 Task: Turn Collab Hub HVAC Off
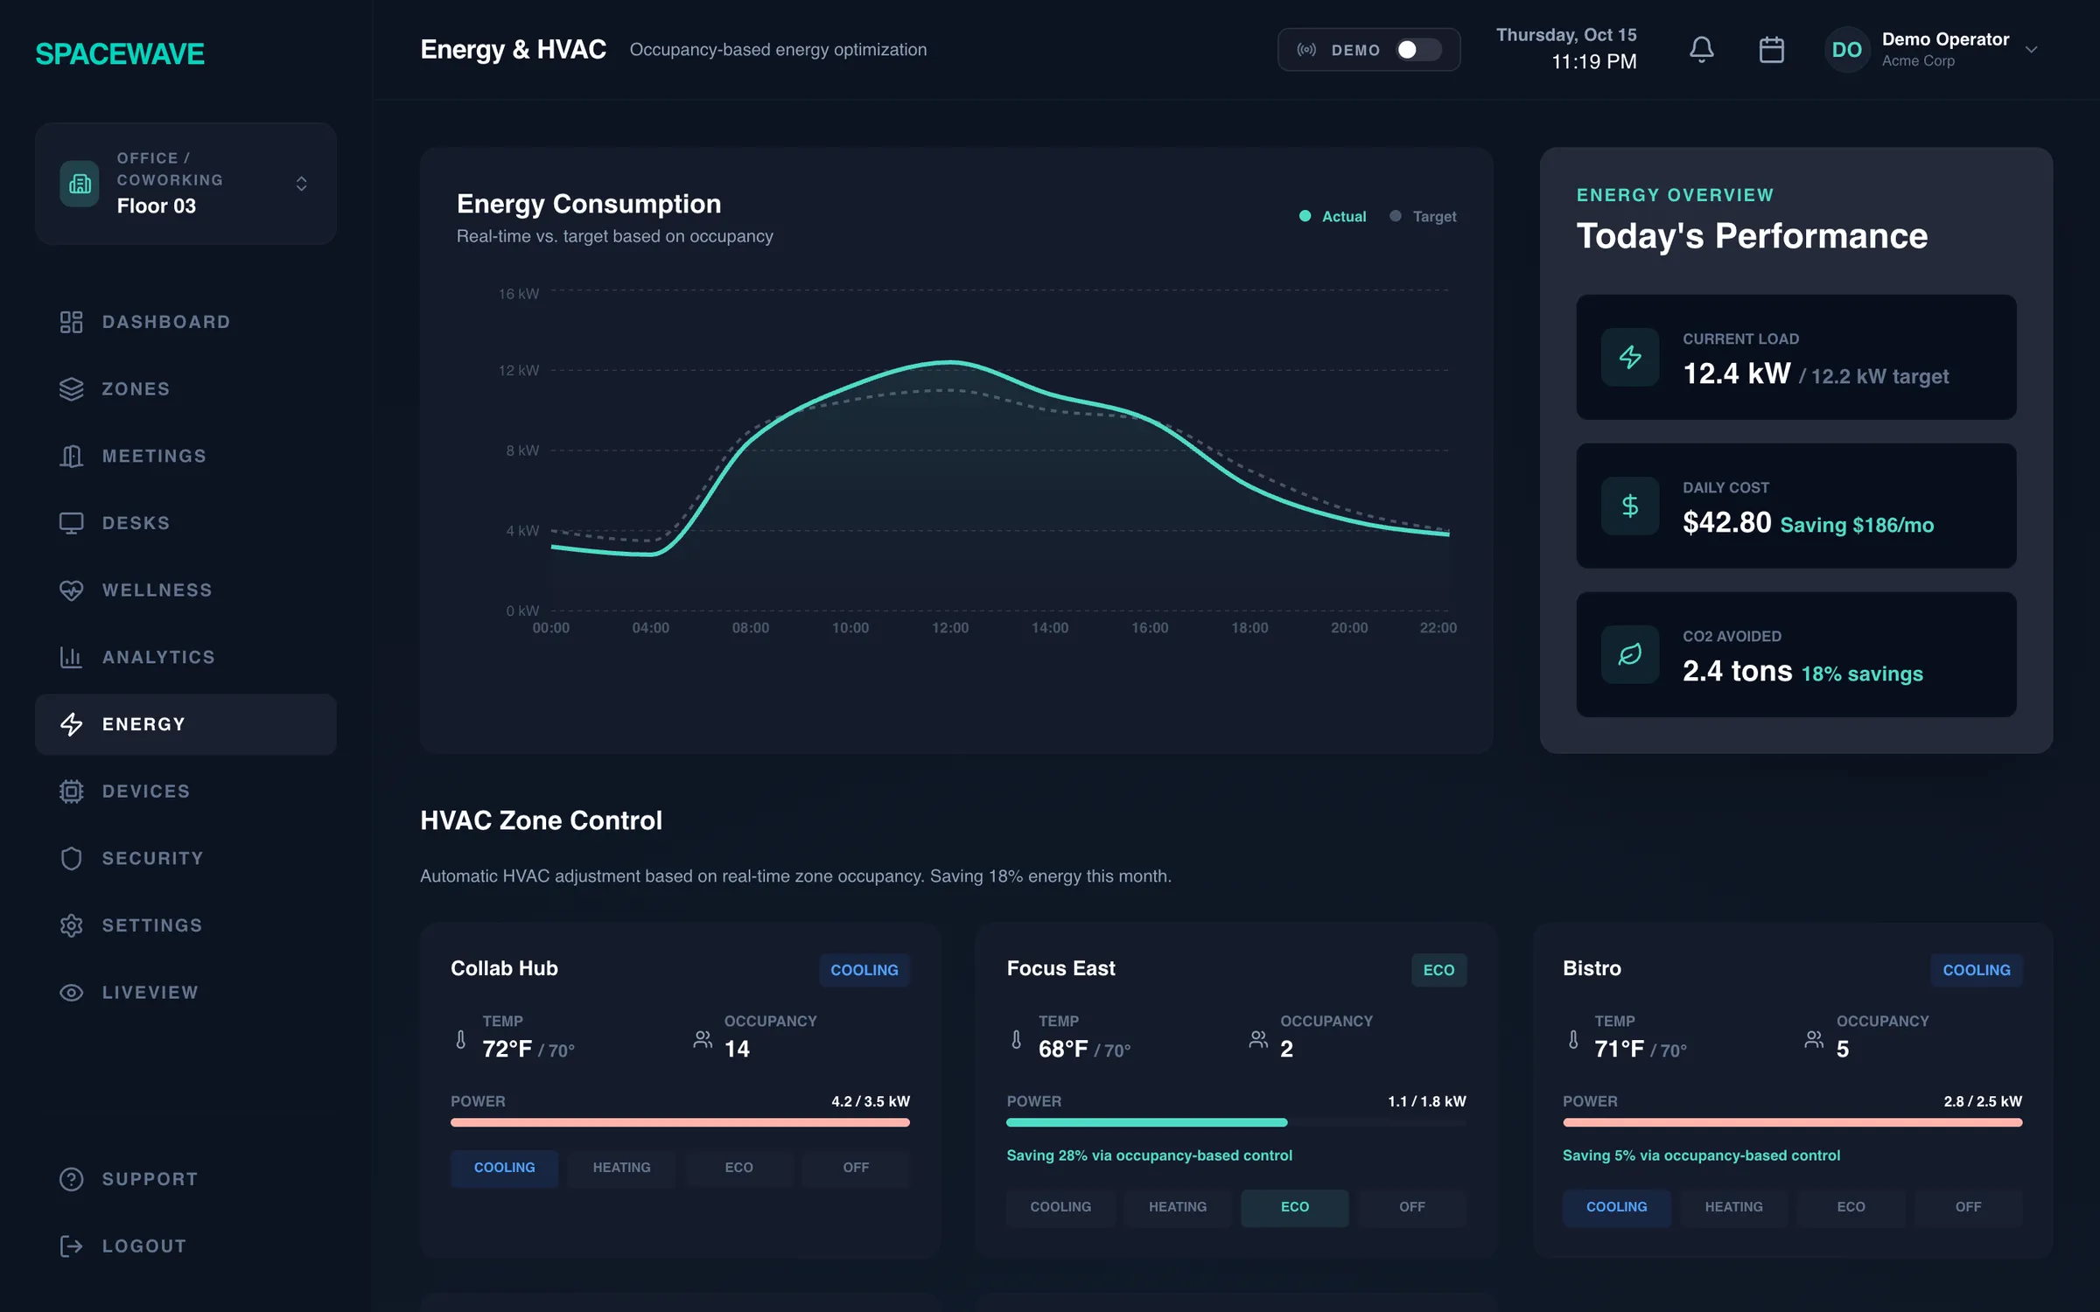pos(856,1168)
